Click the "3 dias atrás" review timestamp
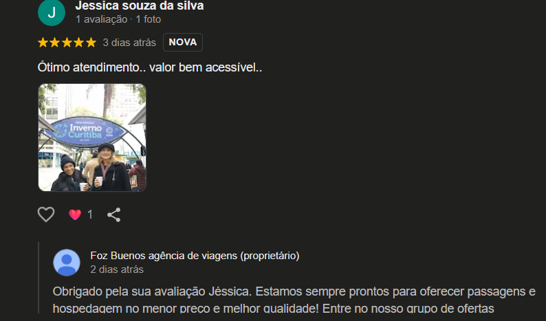Screen dimensions: 546x321 tap(129, 43)
